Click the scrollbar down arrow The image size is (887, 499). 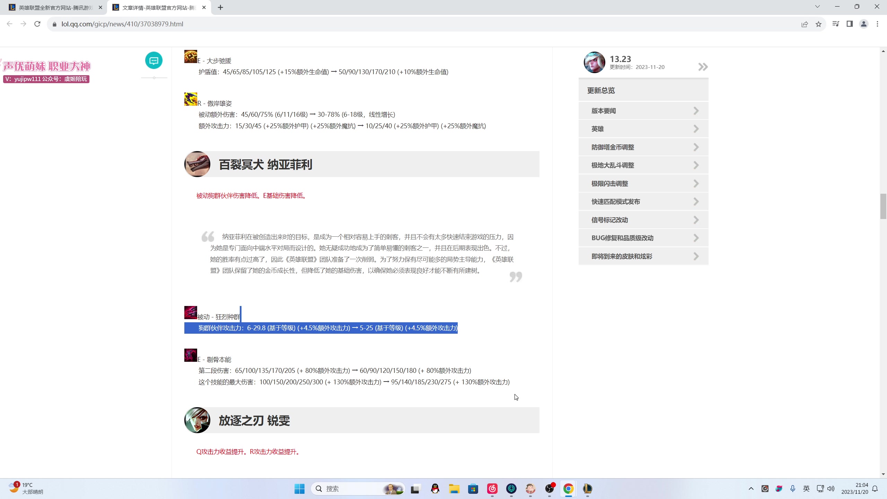click(883, 474)
